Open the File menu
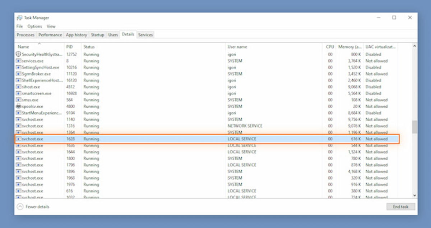Viewport: 431px width, 228px height. 19,26
